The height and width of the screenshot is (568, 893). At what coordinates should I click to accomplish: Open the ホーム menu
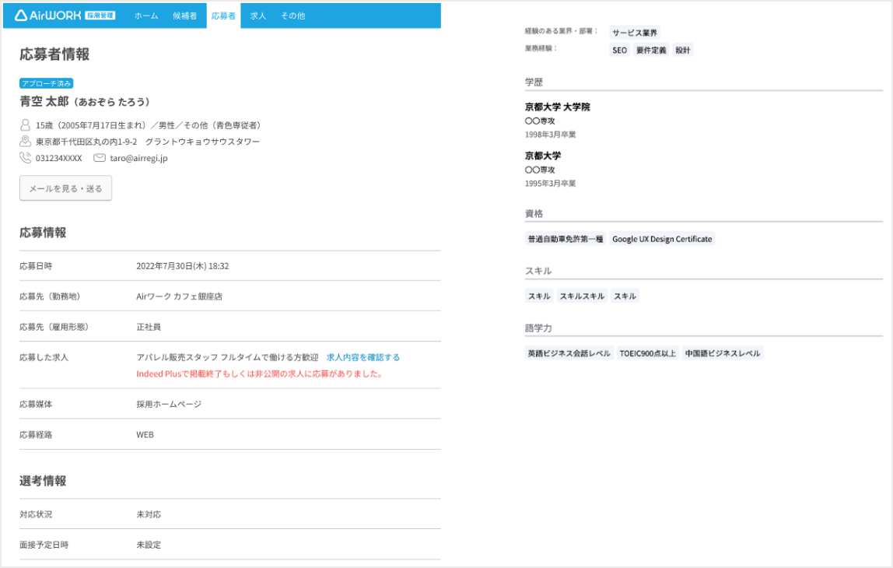pyautogui.click(x=146, y=16)
